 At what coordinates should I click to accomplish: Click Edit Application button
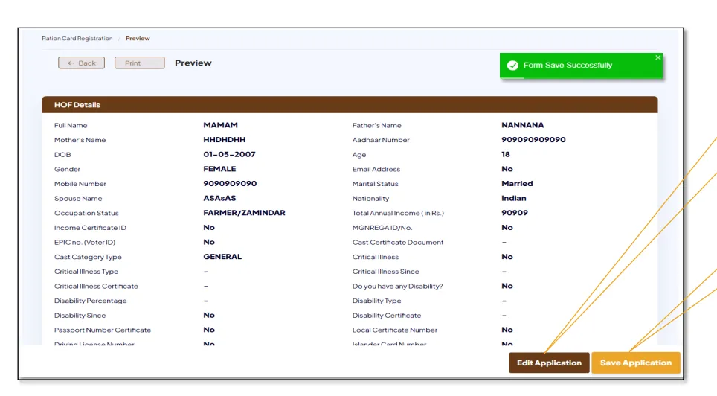tap(549, 363)
